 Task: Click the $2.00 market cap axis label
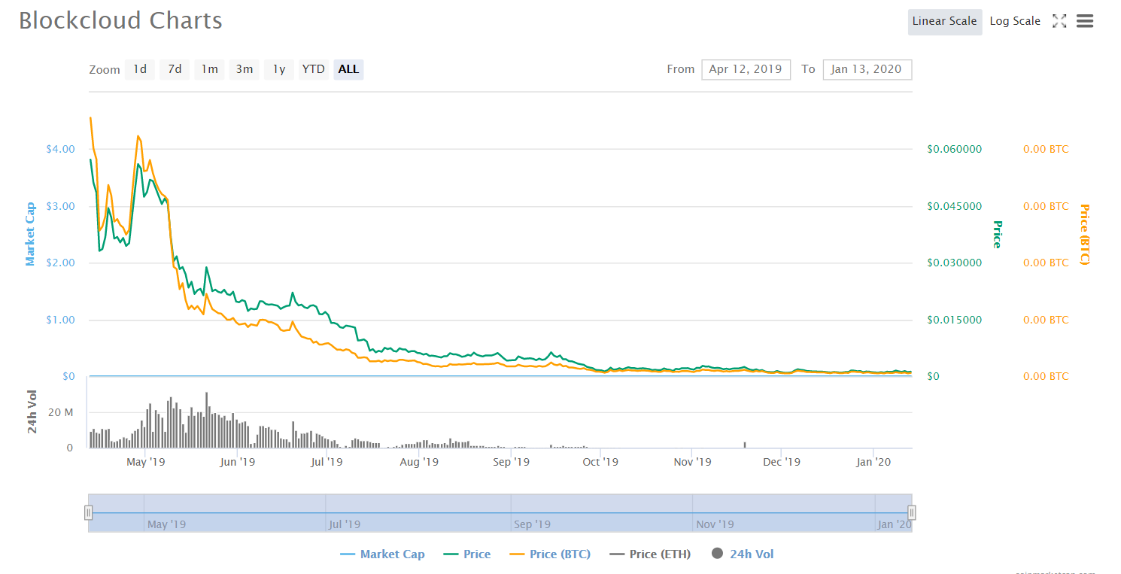coord(60,263)
